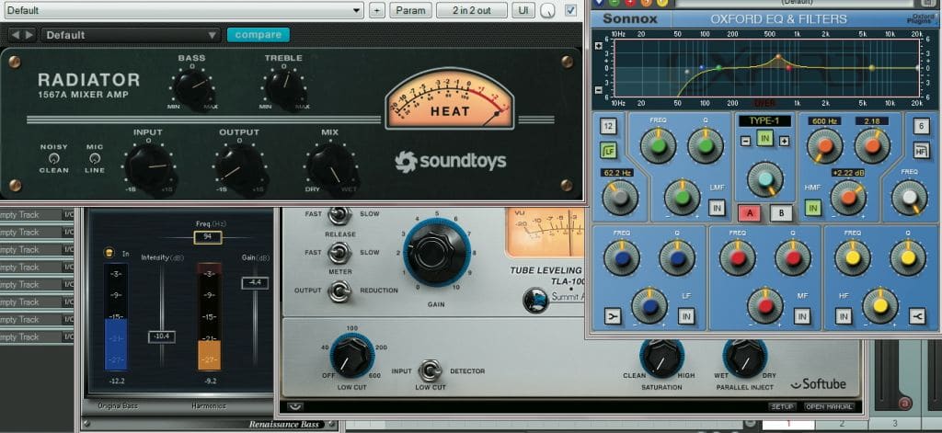Click the minus button next to EQ type
The width and height of the screenshot is (942, 433).
coord(745,141)
